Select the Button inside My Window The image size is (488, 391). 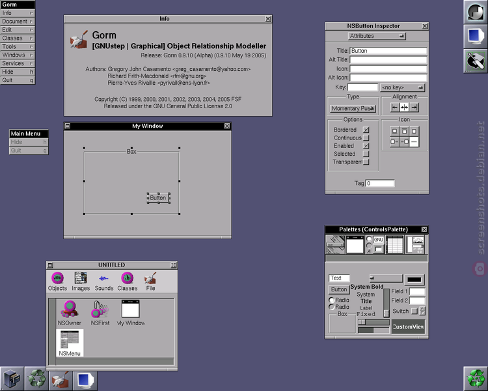(x=158, y=197)
